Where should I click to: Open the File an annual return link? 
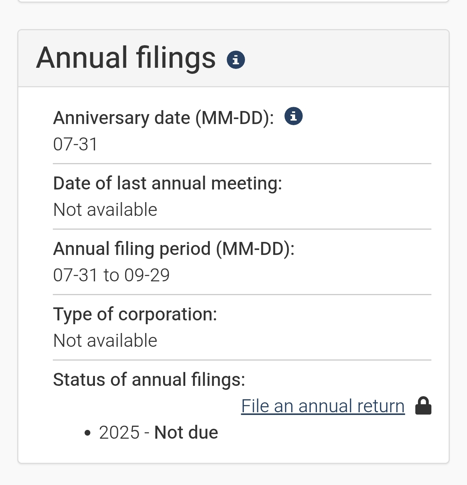(x=323, y=406)
